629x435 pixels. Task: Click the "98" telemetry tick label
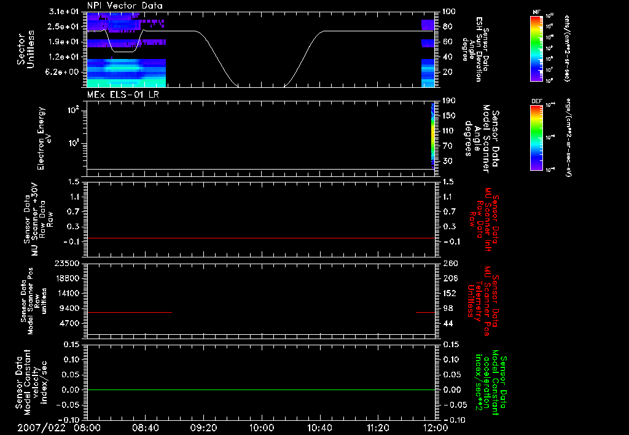(448, 308)
